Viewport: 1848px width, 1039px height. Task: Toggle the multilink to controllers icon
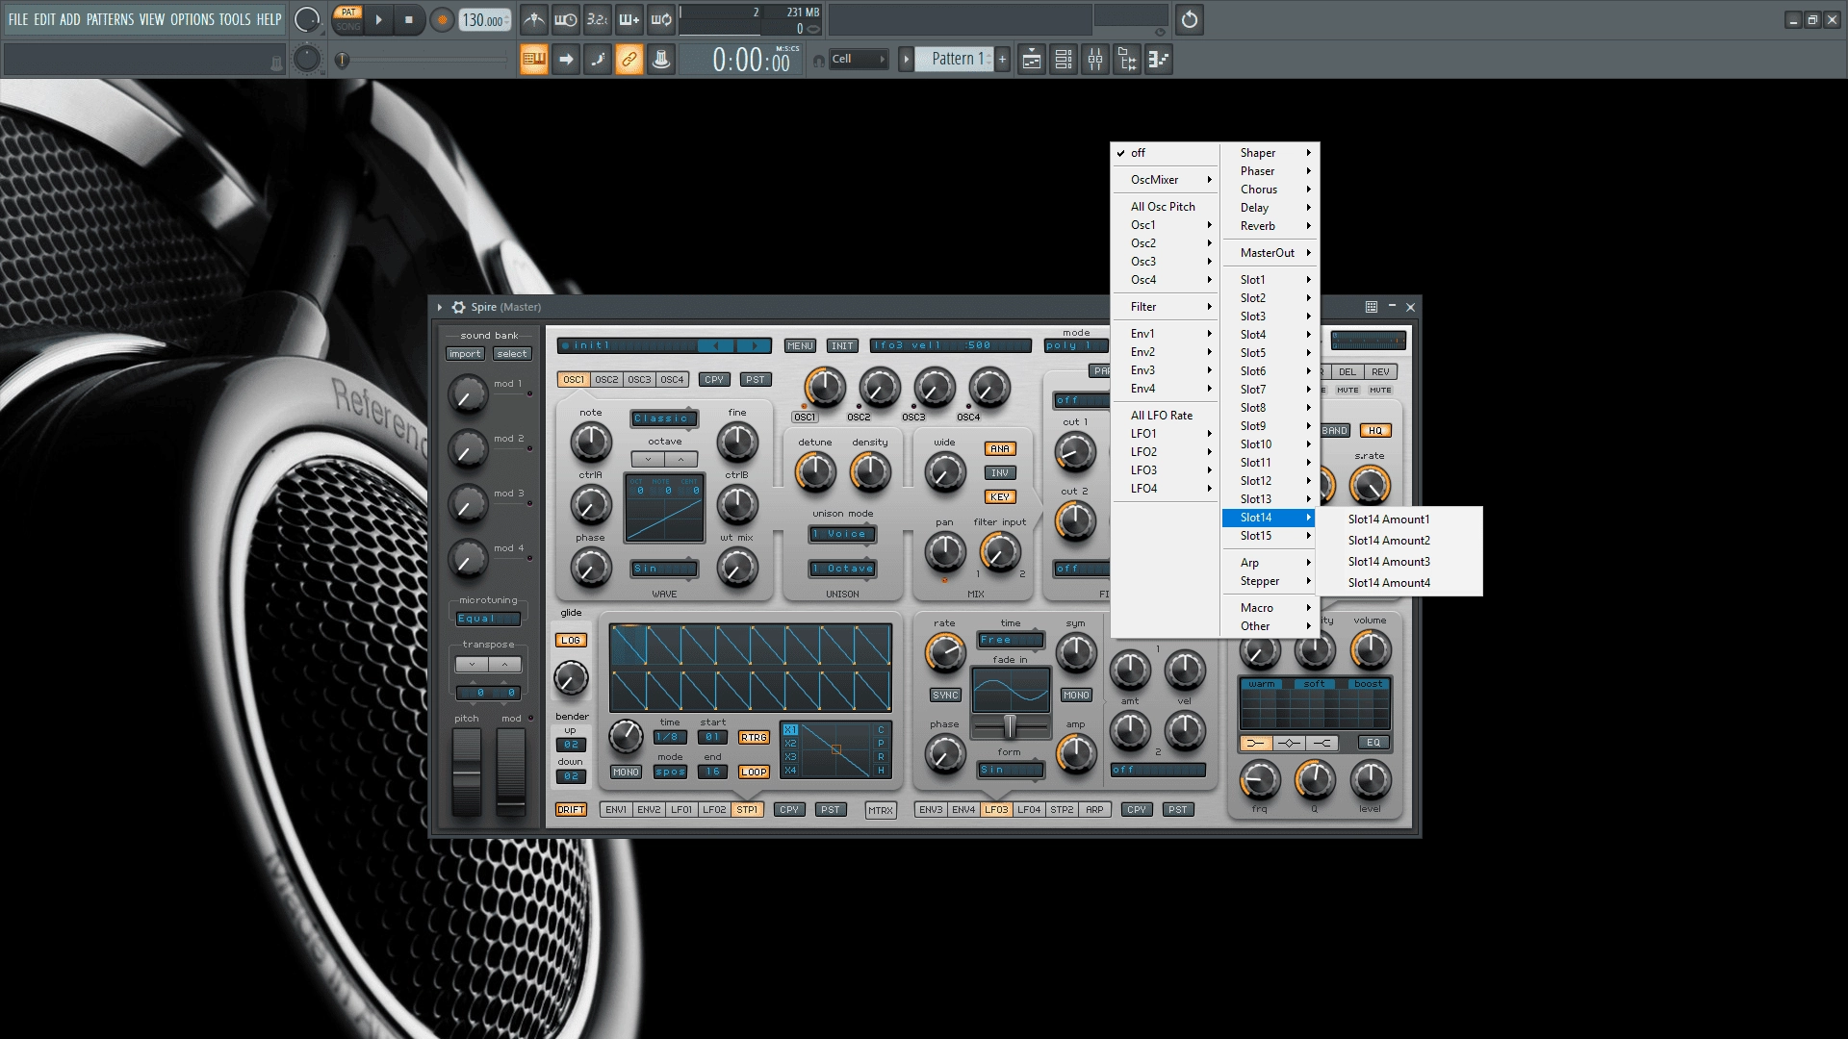[x=629, y=60]
